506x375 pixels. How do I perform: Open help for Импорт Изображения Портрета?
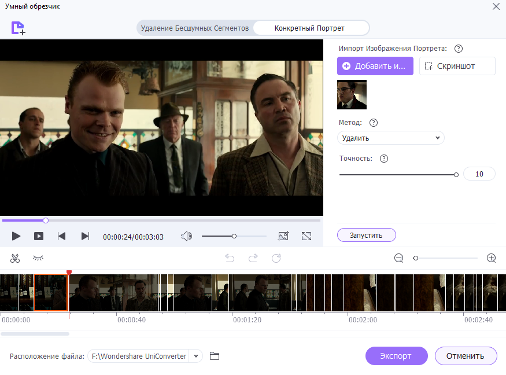(x=458, y=49)
